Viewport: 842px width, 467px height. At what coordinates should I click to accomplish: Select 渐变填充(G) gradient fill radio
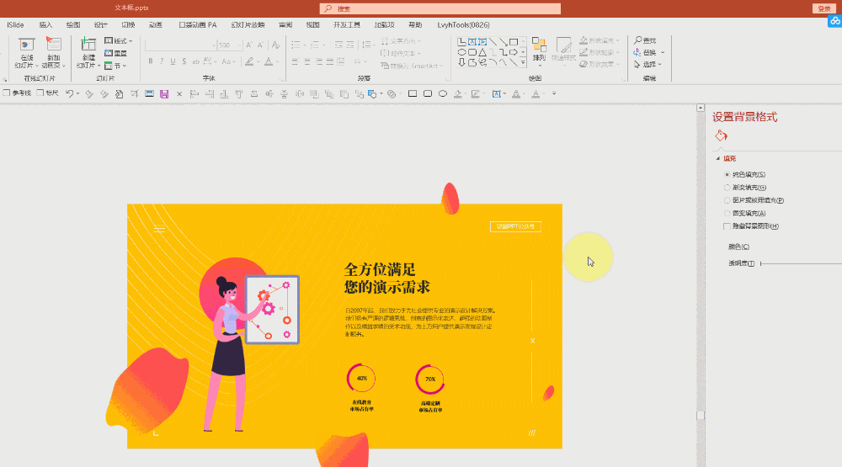[x=727, y=188]
